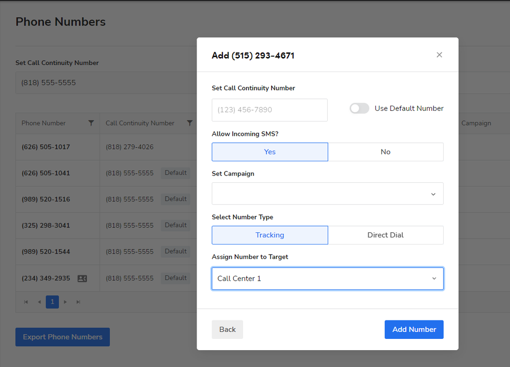510x367 pixels.
Task: Enable the Use Default Number switch
Action: tap(359, 108)
